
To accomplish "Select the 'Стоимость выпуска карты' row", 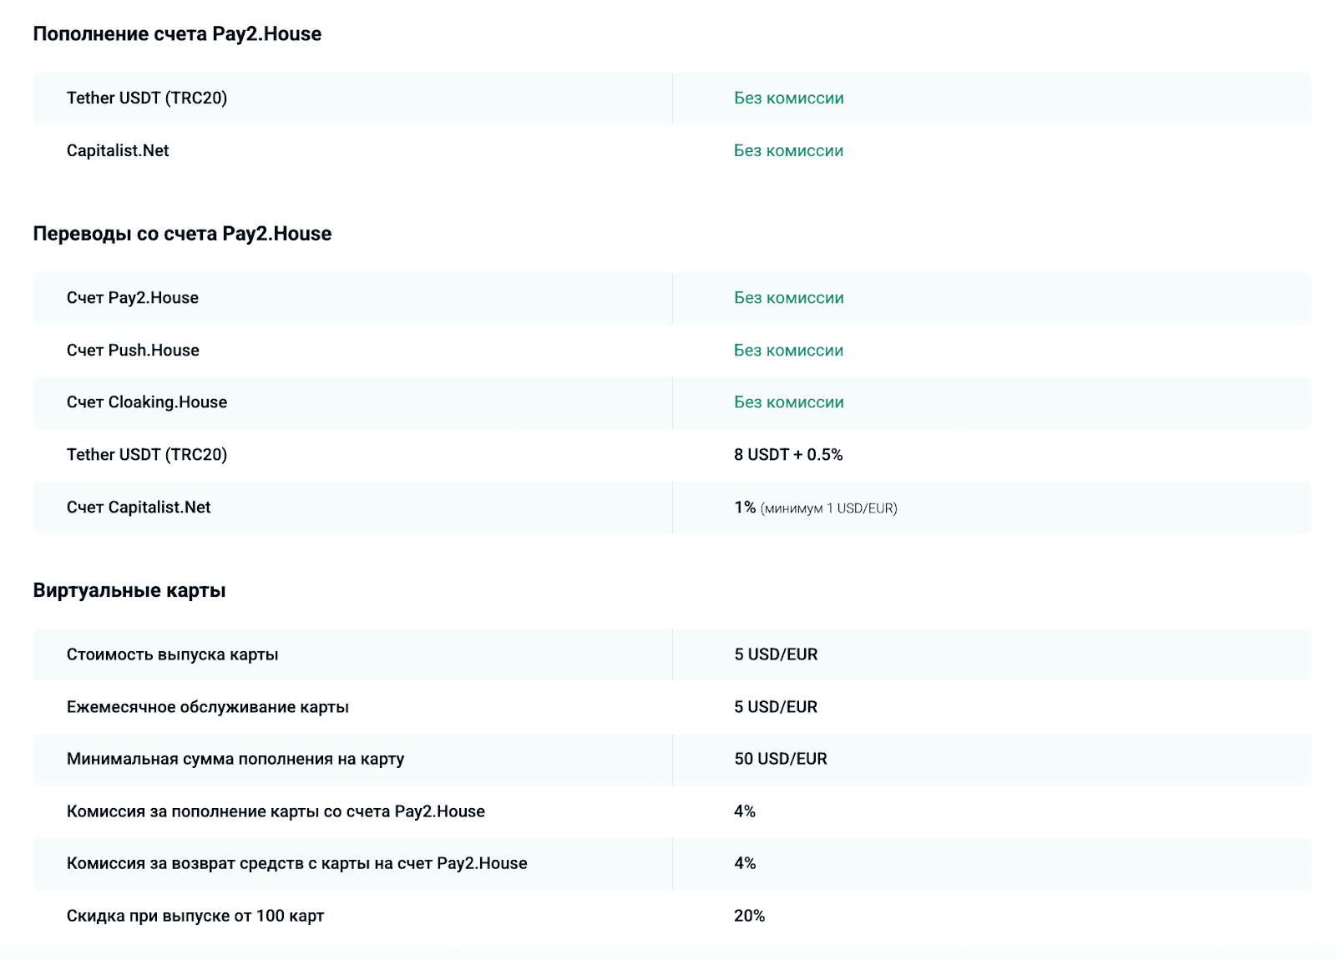I will coord(172,654).
